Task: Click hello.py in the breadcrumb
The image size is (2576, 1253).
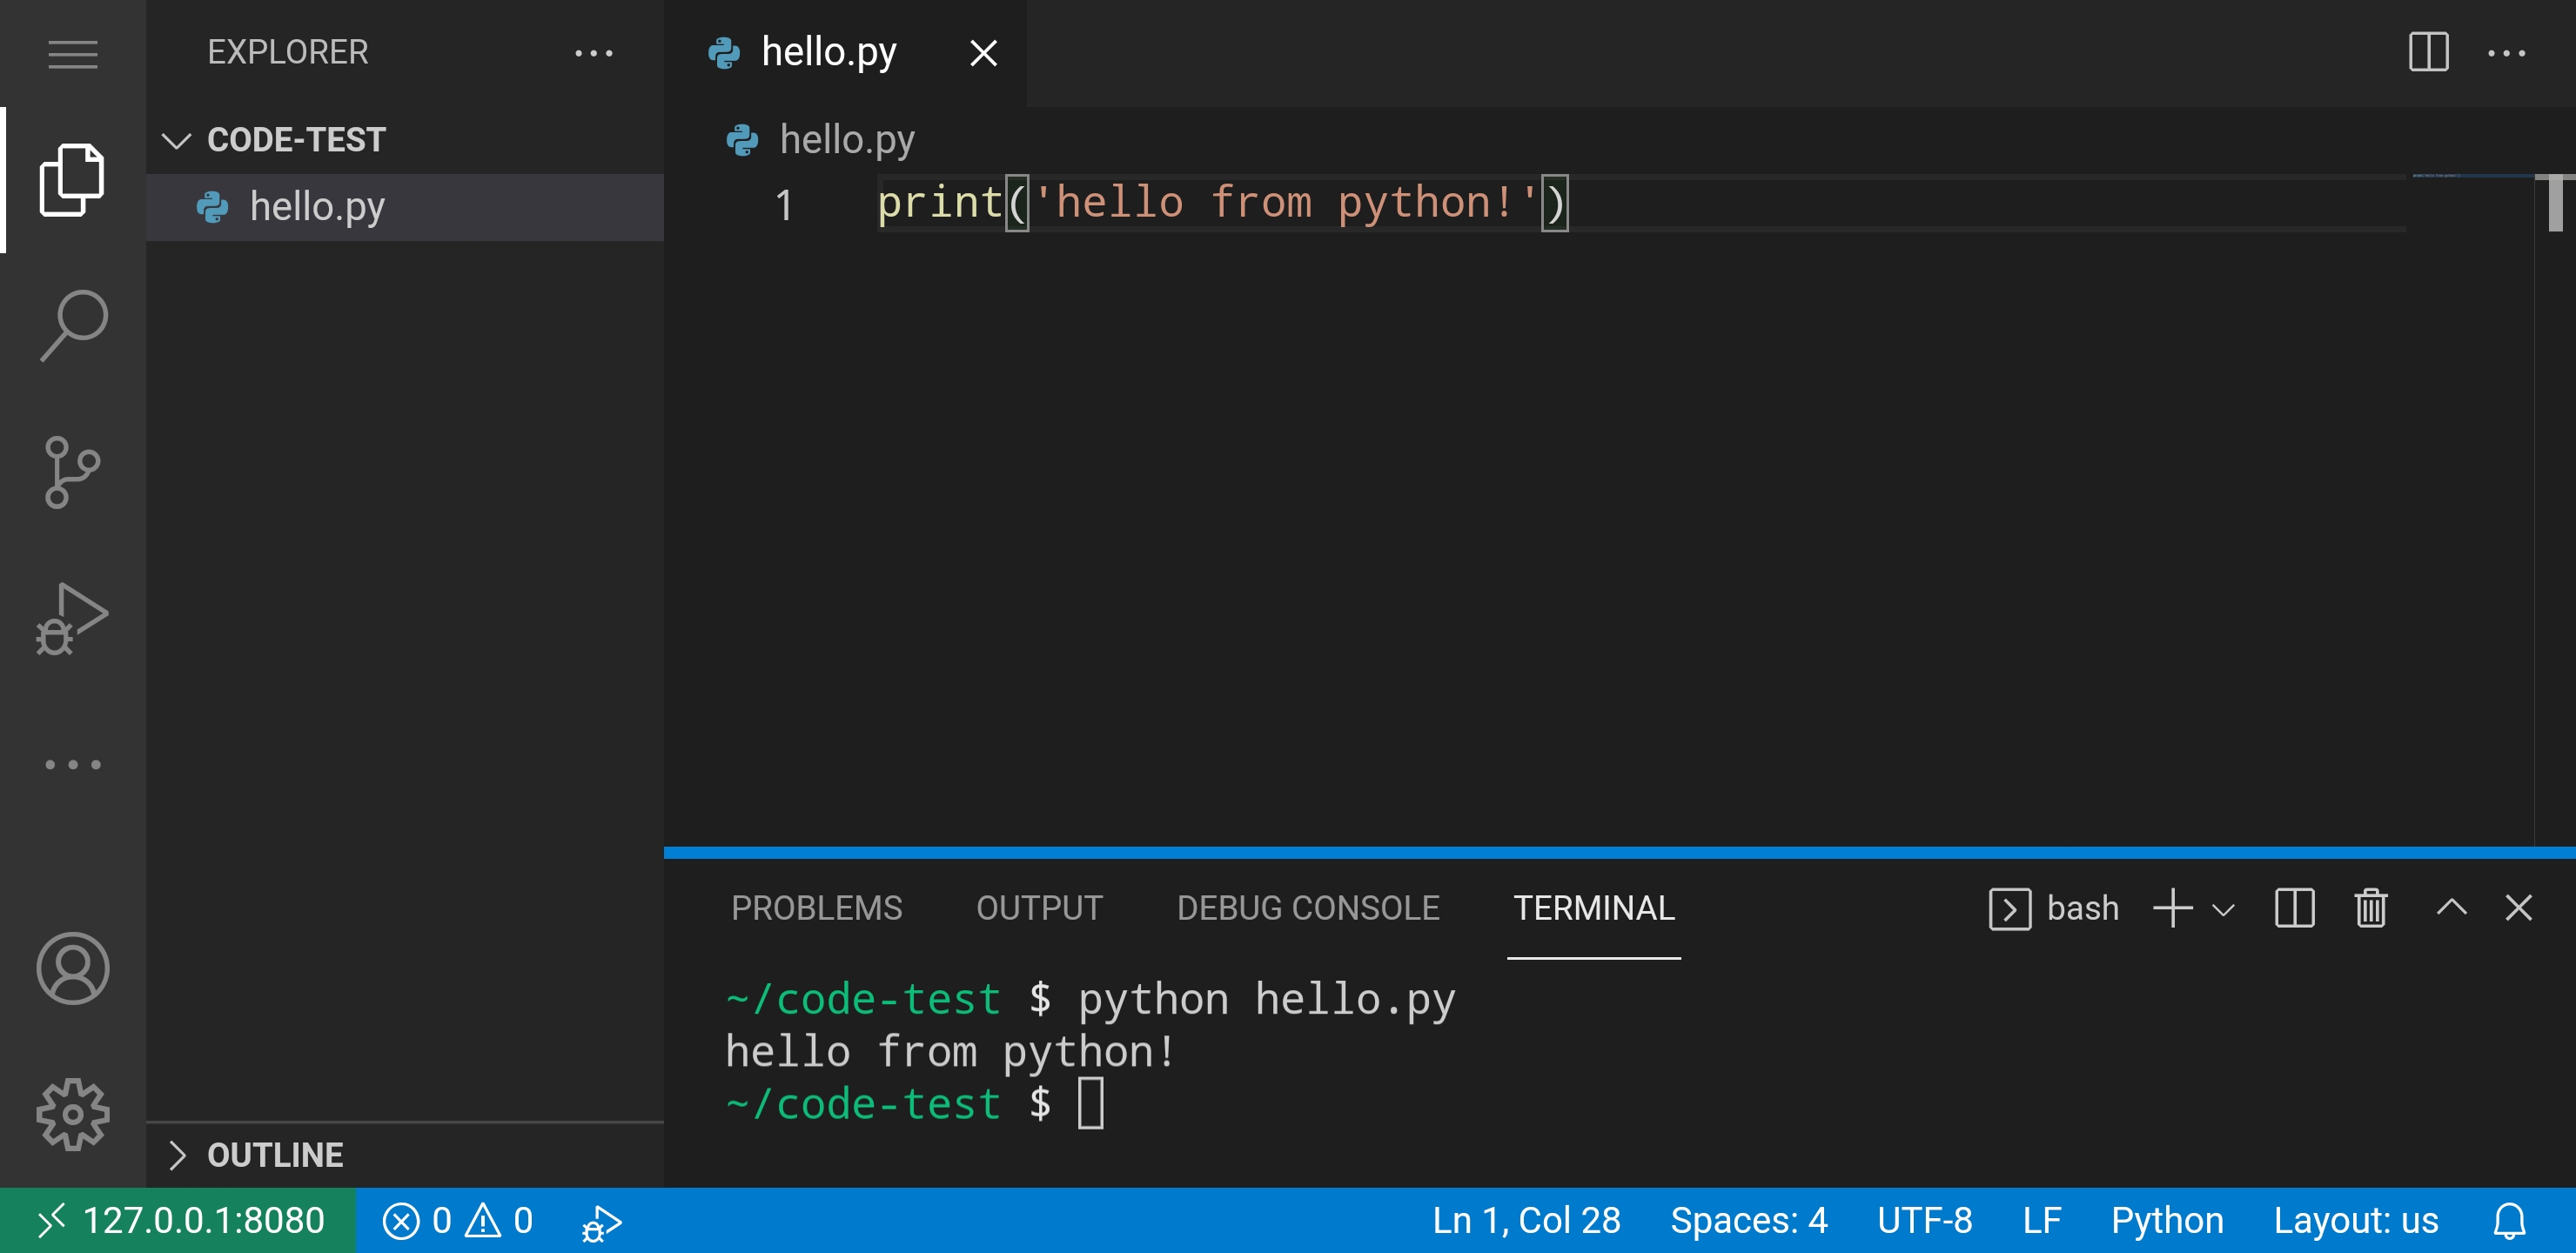Action: [x=846, y=139]
